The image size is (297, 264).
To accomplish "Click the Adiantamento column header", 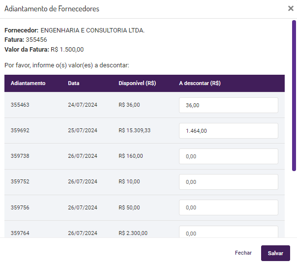I will click(28, 84).
